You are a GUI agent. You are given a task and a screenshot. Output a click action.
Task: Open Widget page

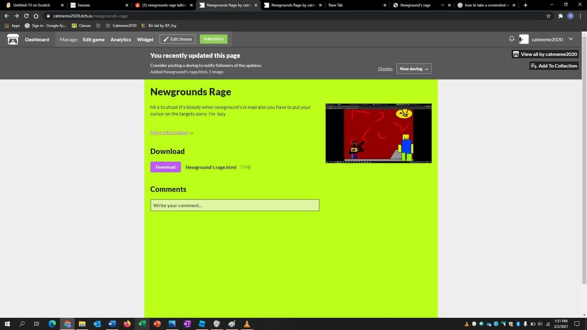[145, 39]
